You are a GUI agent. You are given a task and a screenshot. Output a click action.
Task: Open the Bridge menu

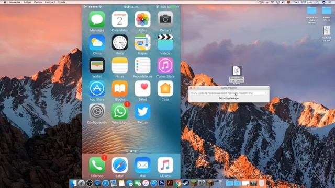[27, 2]
